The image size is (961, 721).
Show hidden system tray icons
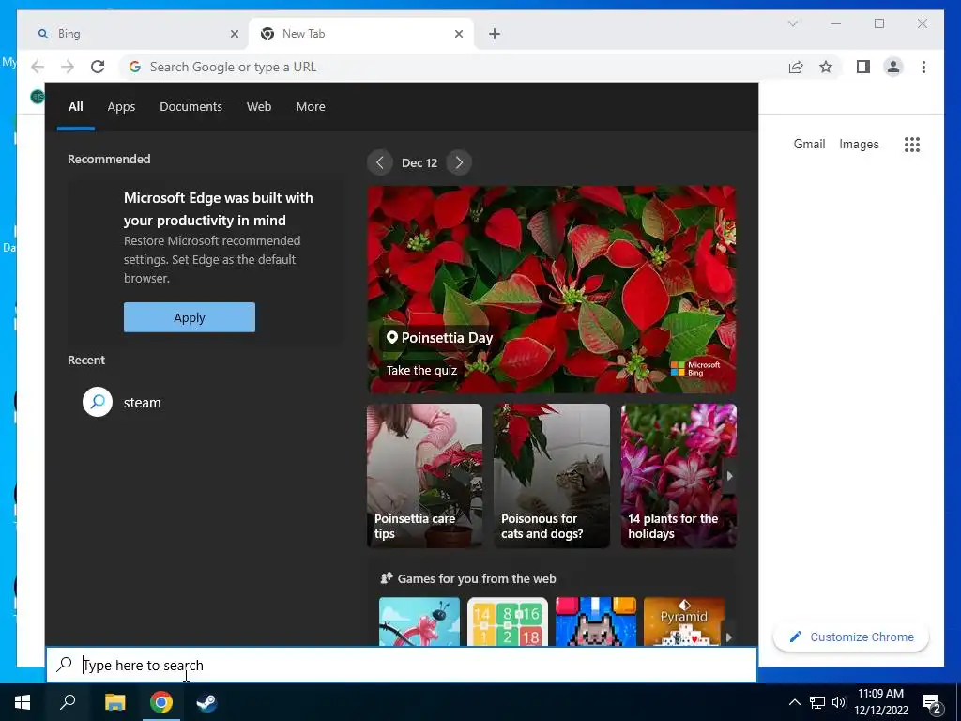pyautogui.click(x=794, y=702)
